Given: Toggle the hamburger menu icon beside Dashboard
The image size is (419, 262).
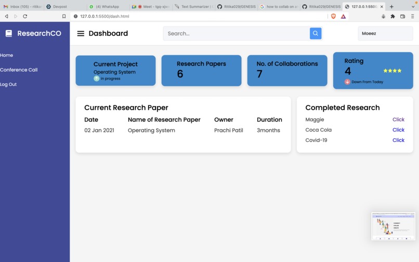Looking at the screenshot, I should pyautogui.click(x=81, y=33).
